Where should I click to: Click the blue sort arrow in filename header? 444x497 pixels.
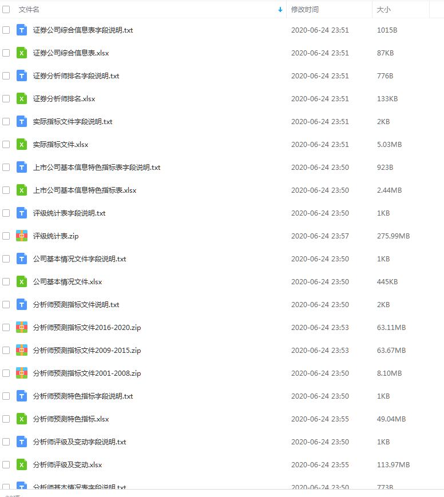(x=280, y=10)
